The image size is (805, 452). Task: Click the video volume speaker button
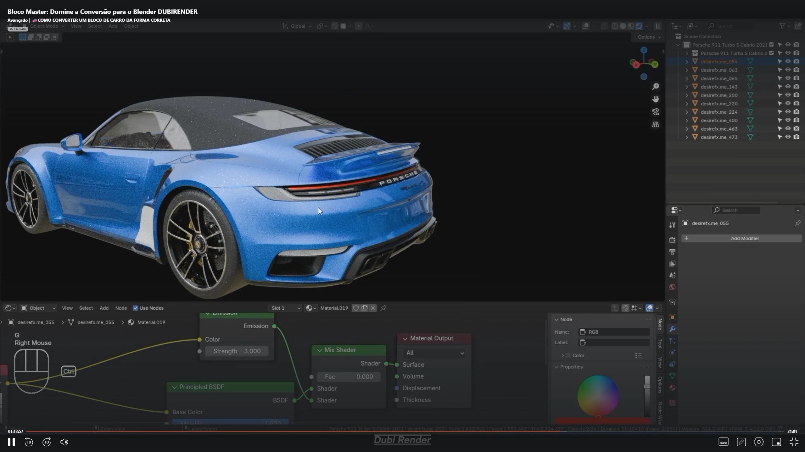[64, 442]
